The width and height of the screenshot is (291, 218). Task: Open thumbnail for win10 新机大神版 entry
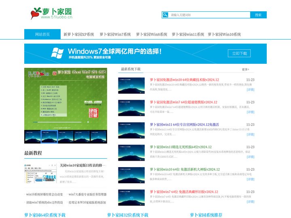click(x=131, y=175)
